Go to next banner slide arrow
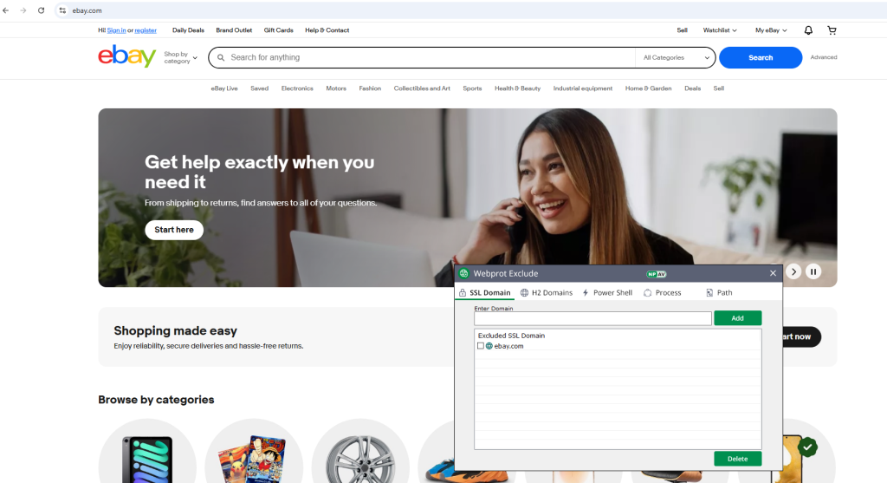The image size is (887, 483). click(793, 271)
